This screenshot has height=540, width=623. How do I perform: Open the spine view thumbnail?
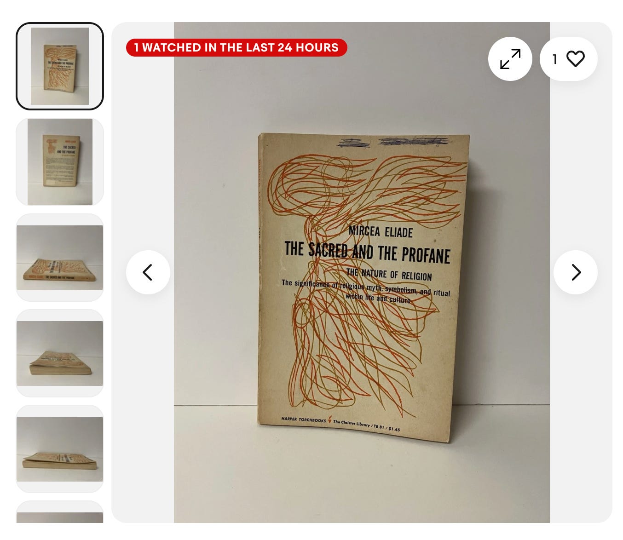point(60,258)
